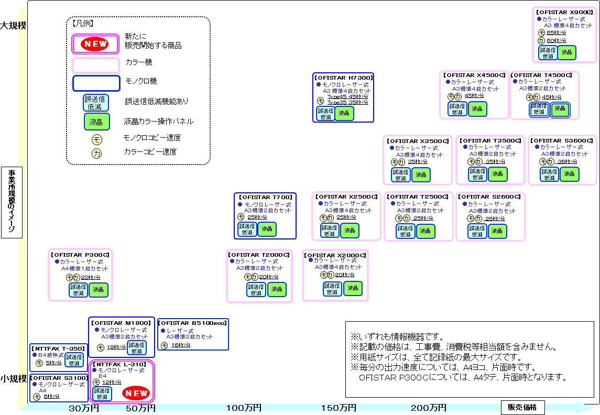Click the 液晶 badge on OFISTAR X2500C
600x415 pixels.
tap(350, 231)
